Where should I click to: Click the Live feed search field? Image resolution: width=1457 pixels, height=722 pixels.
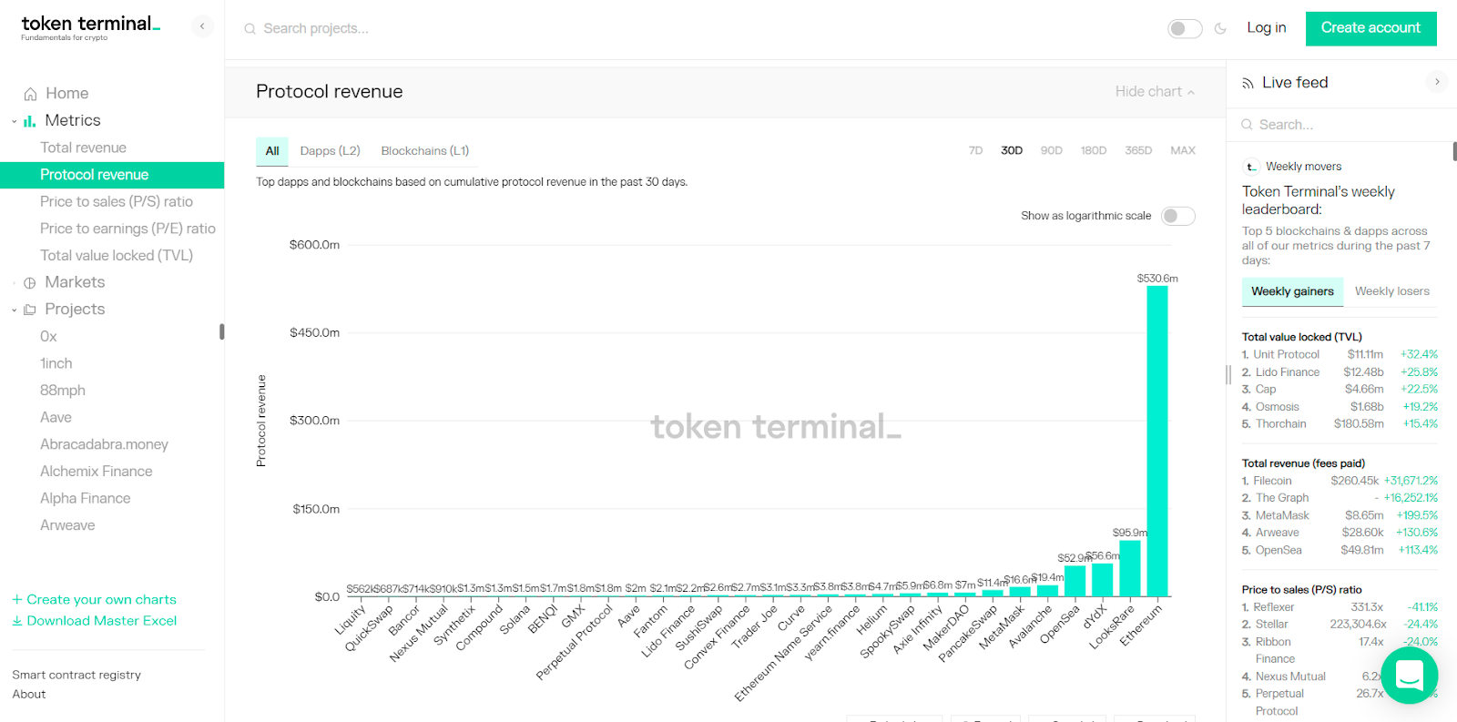click(x=1339, y=125)
